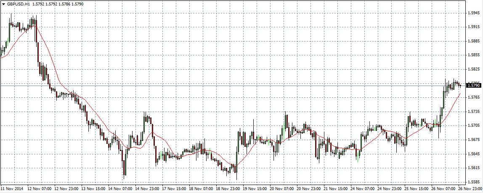Click the 1.5705 price axis label
Image resolution: width=483 pixels, height=193 pixels.
coord(474,125)
